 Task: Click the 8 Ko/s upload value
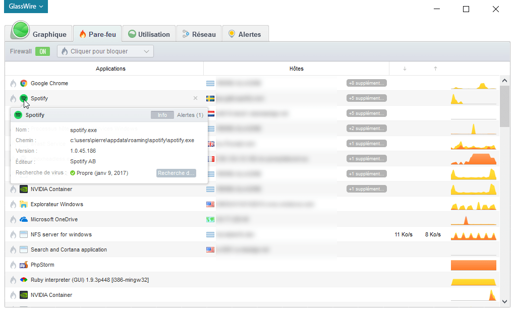(433, 234)
